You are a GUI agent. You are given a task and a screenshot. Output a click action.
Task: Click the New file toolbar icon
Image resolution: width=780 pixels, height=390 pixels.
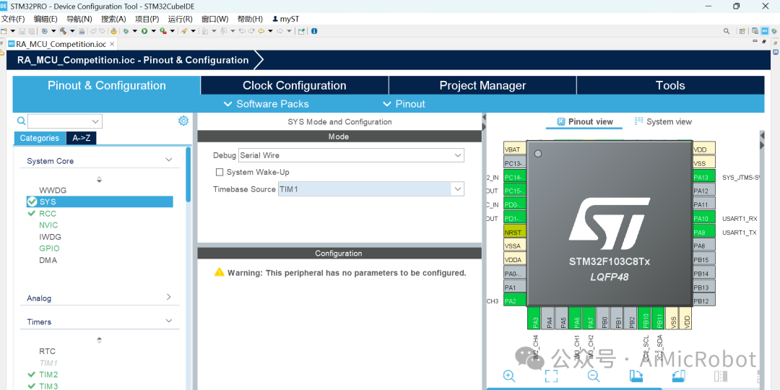[x=4, y=31]
